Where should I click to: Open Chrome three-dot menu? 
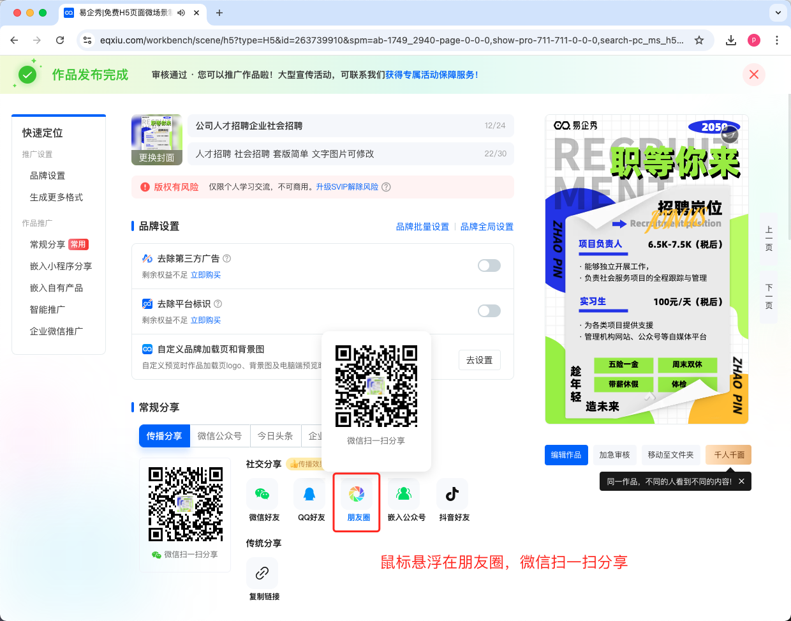click(x=777, y=40)
